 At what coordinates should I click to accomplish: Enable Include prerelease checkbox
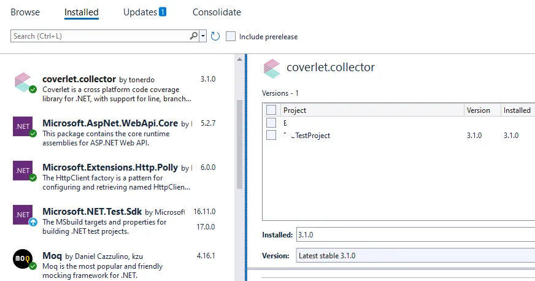click(231, 36)
